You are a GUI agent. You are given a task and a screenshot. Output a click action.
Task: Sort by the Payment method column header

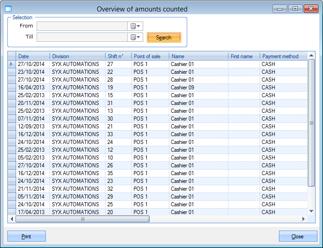(x=281, y=56)
